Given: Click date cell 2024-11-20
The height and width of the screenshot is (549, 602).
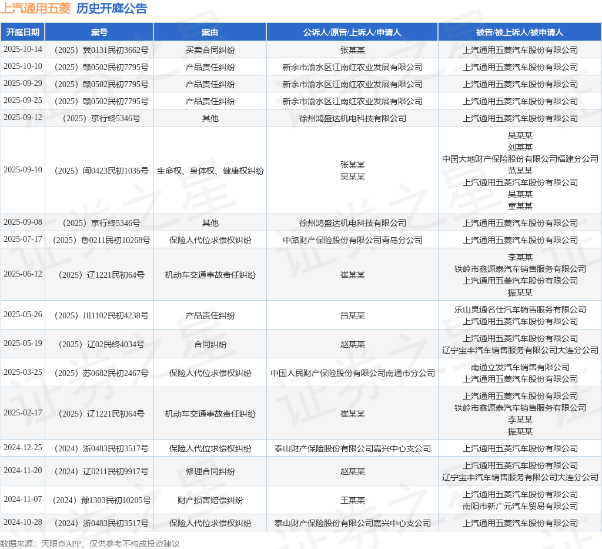Looking at the screenshot, I should click(23, 470).
